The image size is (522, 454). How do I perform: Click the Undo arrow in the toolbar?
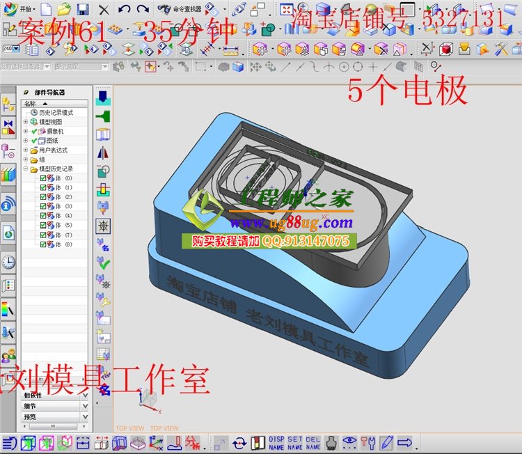125,9
